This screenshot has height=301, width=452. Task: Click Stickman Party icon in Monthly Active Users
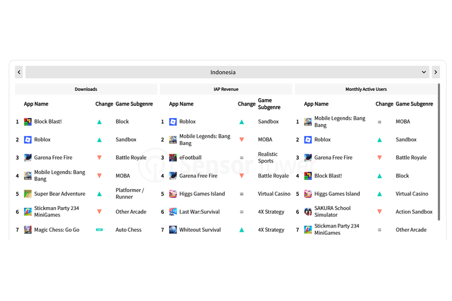308,230
